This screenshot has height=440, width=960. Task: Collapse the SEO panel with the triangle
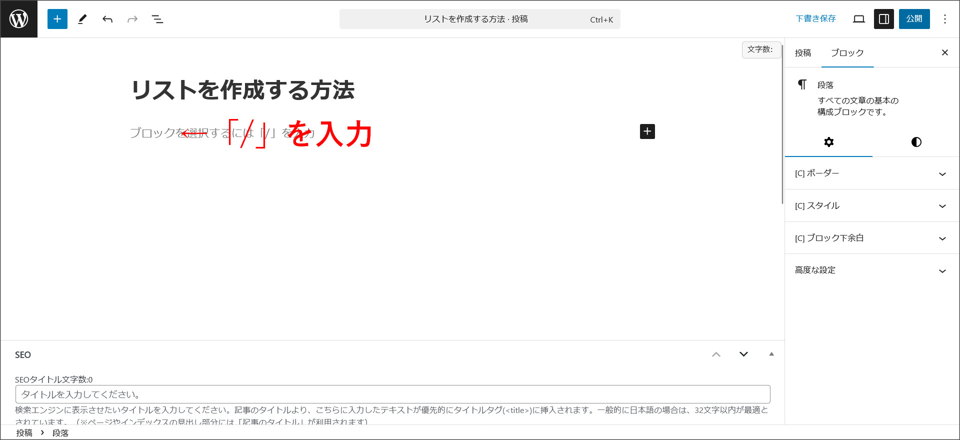pyautogui.click(x=771, y=354)
